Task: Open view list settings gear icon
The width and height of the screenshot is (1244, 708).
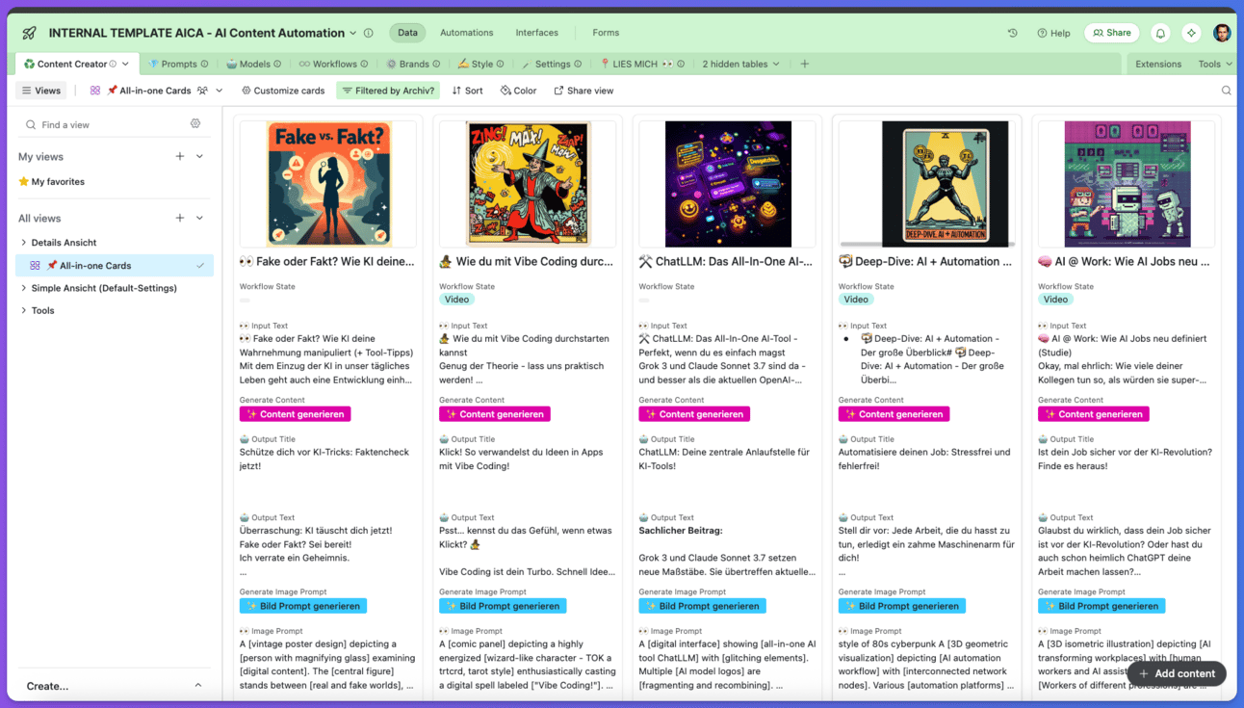Action: click(x=195, y=124)
